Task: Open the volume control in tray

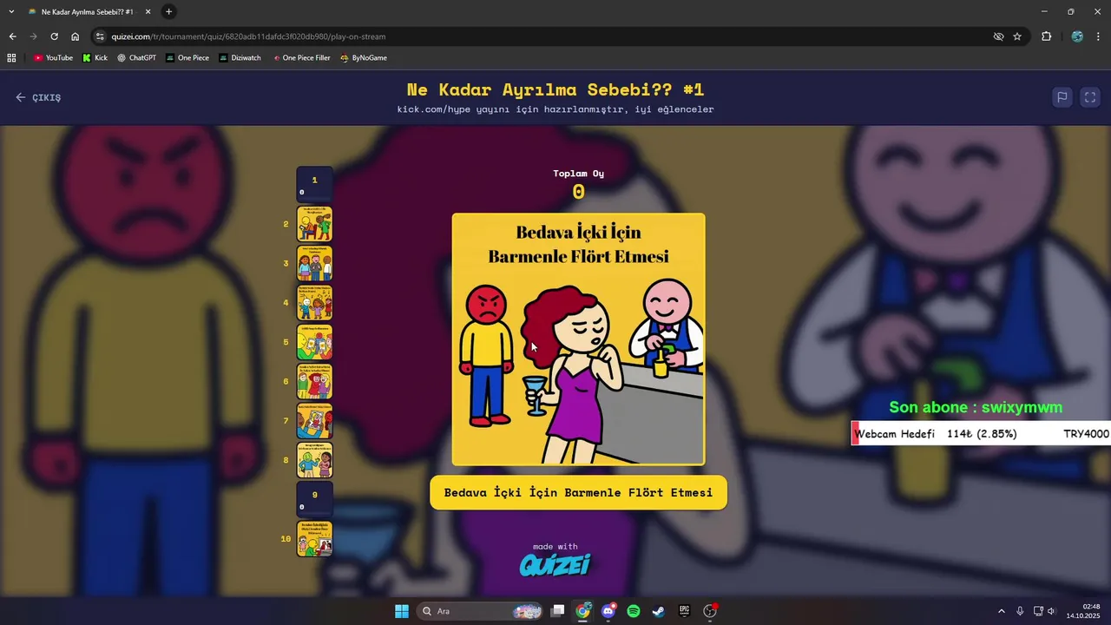Action: [1051, 611]
